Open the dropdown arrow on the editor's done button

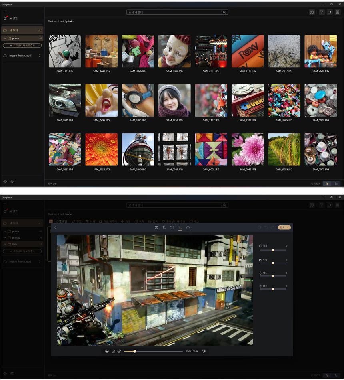288,227
